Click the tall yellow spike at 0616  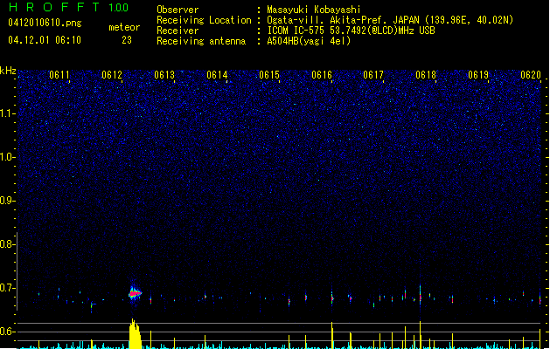331,335
